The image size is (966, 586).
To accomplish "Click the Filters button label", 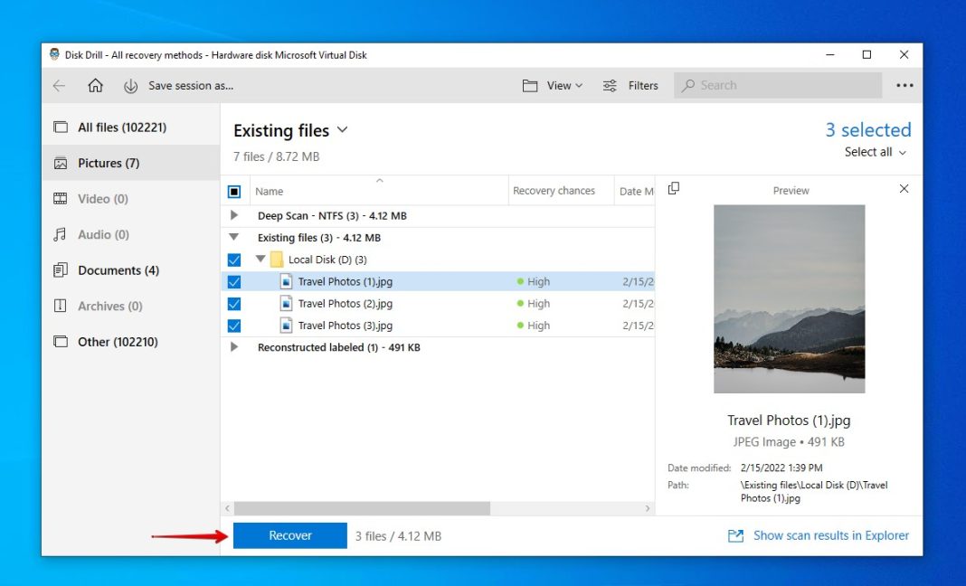I will pos(643,86).
